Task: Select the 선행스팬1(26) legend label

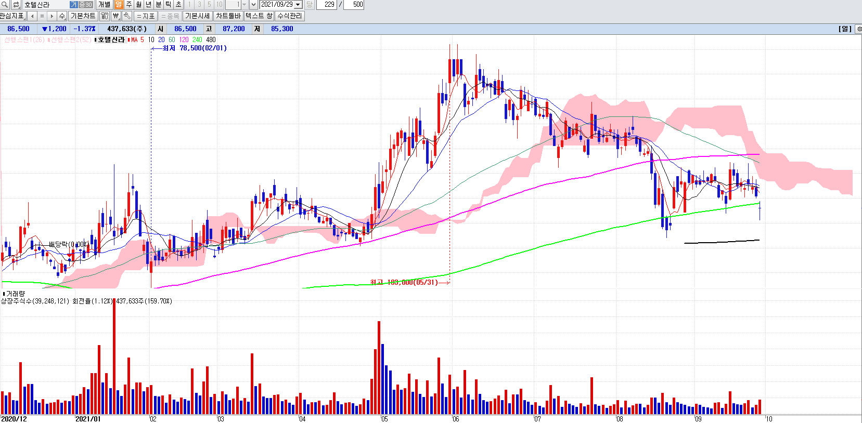Action: pyautogui.click(x=24, y=40)
